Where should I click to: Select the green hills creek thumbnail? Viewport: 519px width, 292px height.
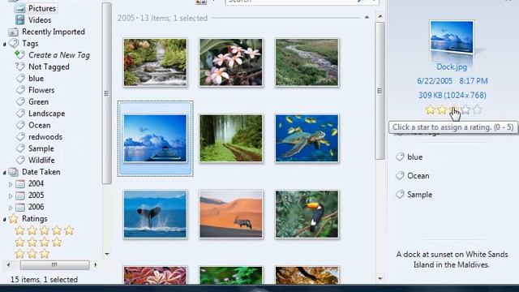(x=307, y=62)
